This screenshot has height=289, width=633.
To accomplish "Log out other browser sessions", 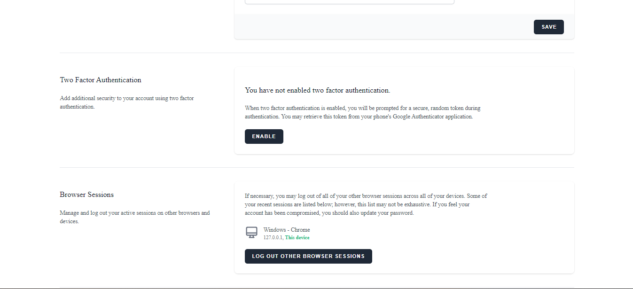I will (x=308, y=256).
